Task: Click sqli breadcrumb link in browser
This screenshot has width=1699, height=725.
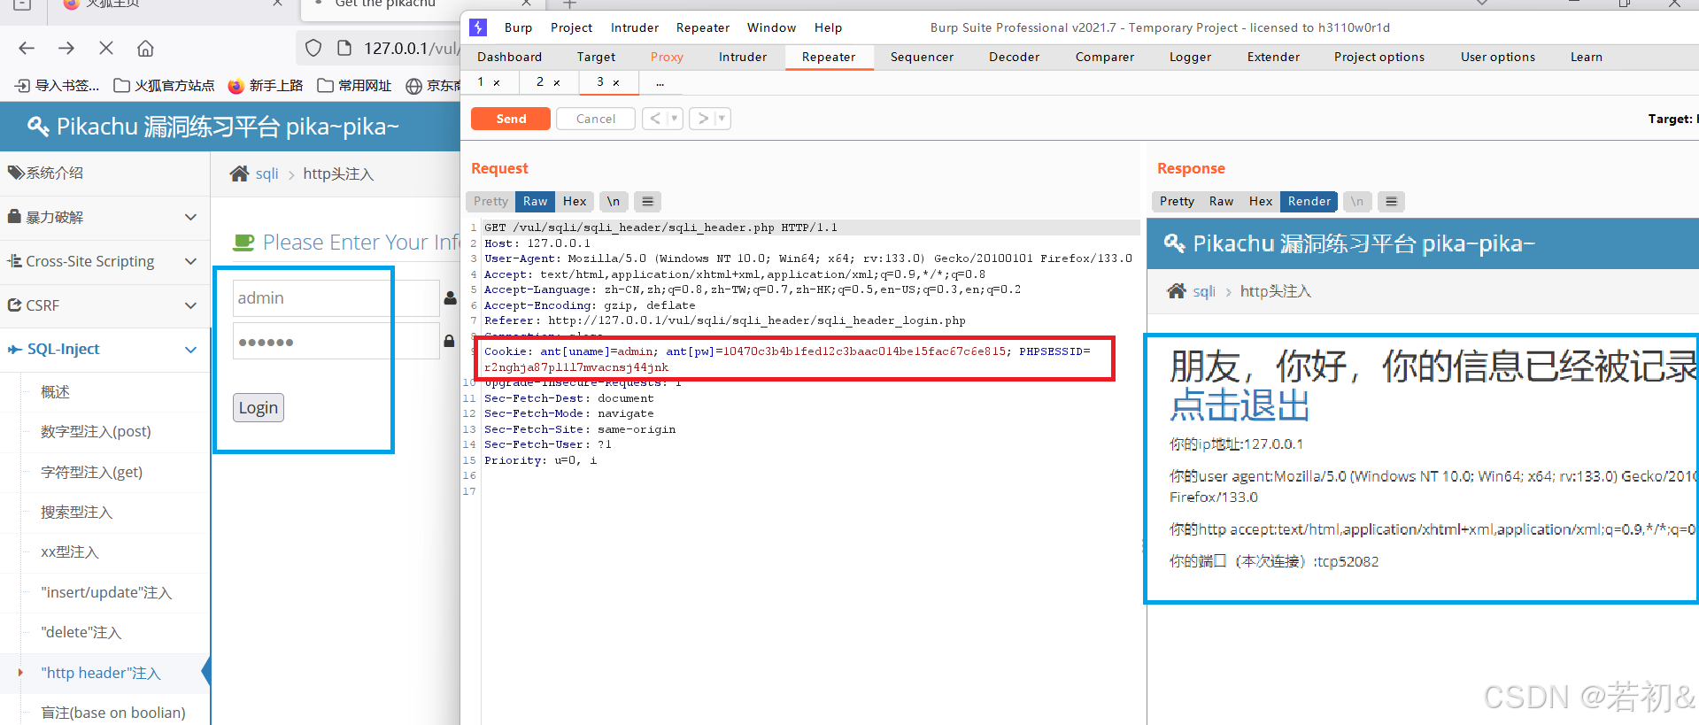Action: coord(266,174)
